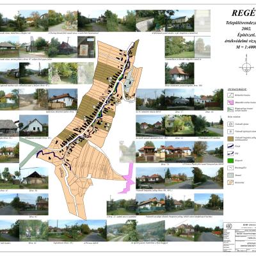Click the 'REGÉ' poster title
Viewport: 256px width, 256px height.
coord(244,13)
